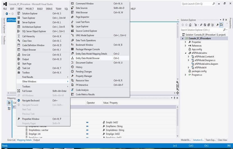This screenshot has width=233, height=149.
Task: Toggle the function mapping view button in Mapping Details
Action: pos(9,108)
